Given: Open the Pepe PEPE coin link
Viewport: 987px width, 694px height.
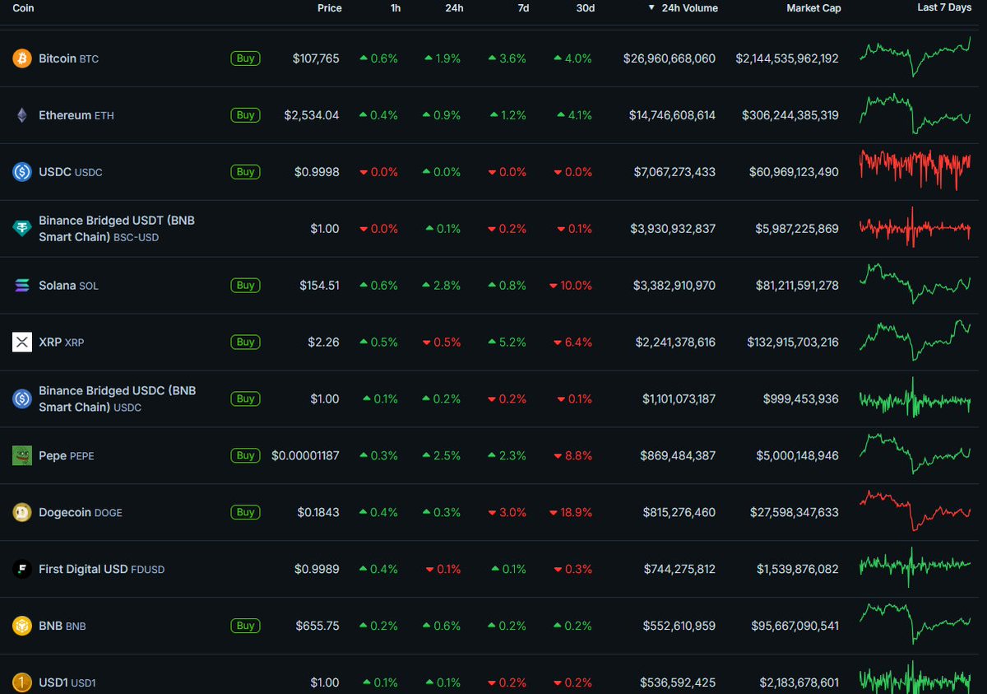Looking at the screenshot, I should [67, 455].
